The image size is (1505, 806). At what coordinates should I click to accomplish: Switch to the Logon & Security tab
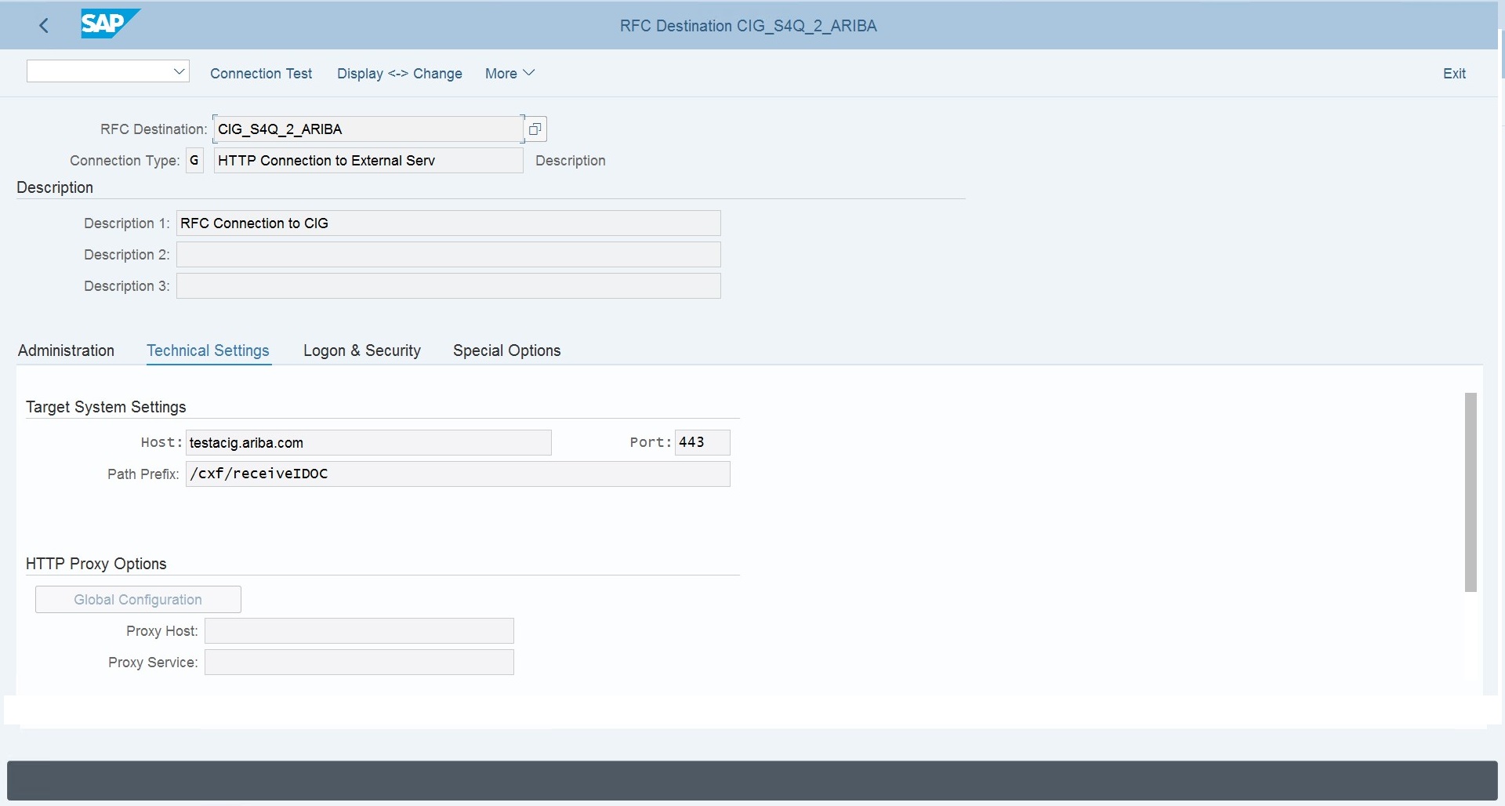pyautogui.click(x=361, y=350)
